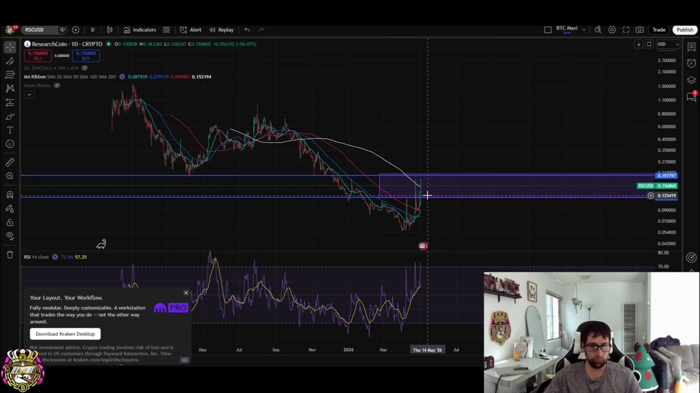This screenshot has width=700, height=393.
Task: Open the Fibonacci retracement tools
Action: [10, 74]
